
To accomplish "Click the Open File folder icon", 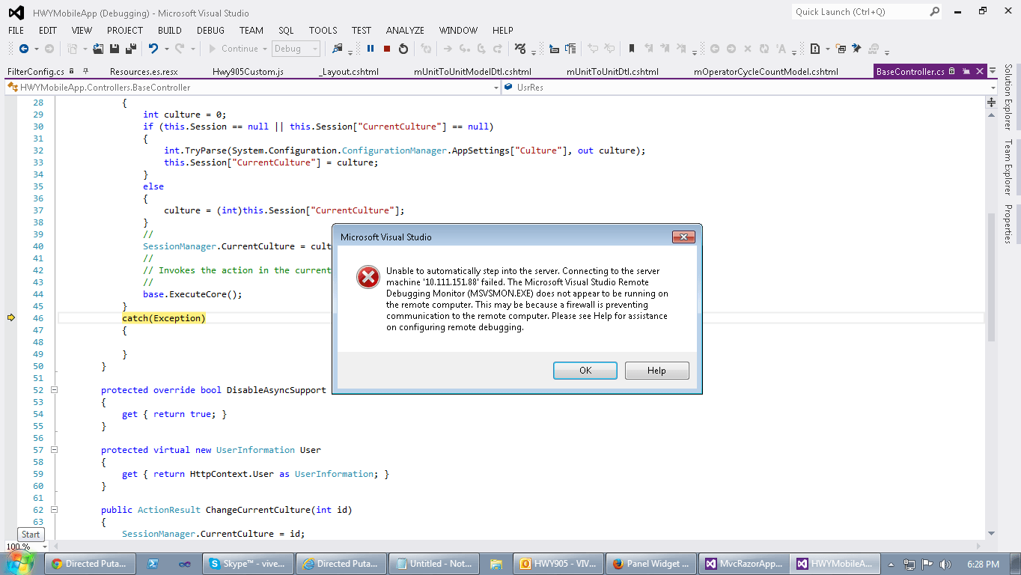I will coord(98,49).
